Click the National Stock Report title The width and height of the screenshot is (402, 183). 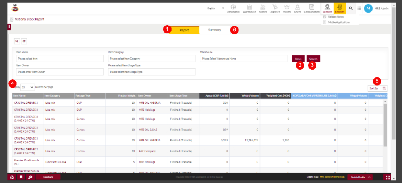(29, 20)
